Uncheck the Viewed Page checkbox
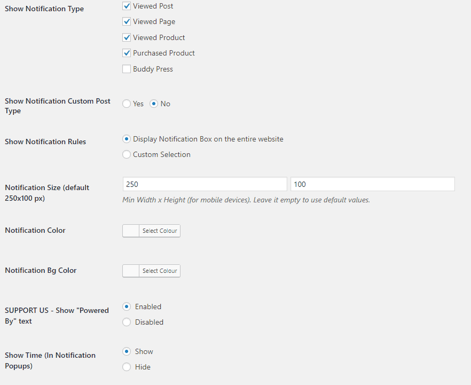Screen dimensions: 471x385 click(x=127, y=22)
